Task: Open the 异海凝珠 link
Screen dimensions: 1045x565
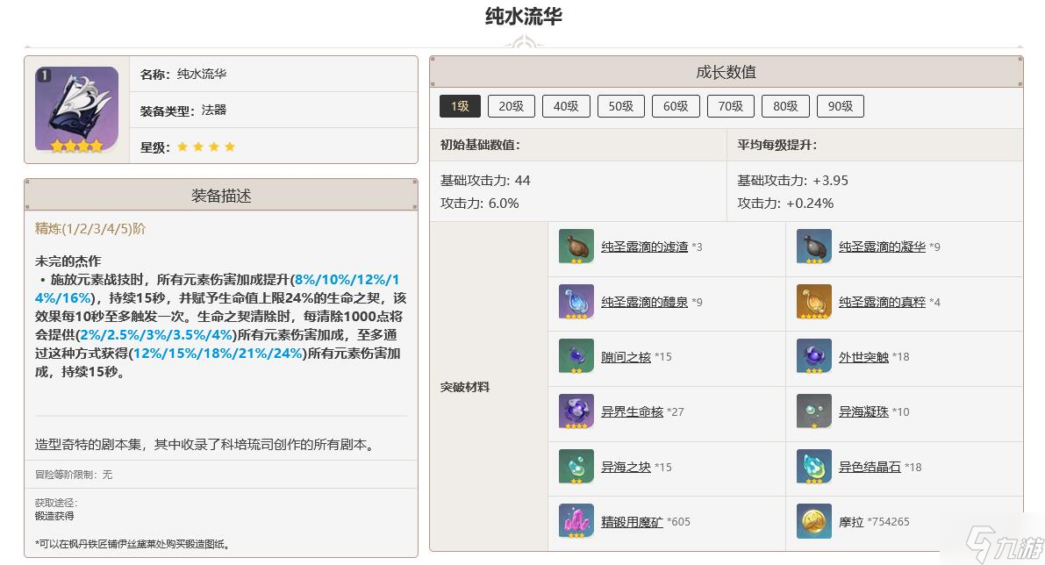Action: click(x=863, y=411)
